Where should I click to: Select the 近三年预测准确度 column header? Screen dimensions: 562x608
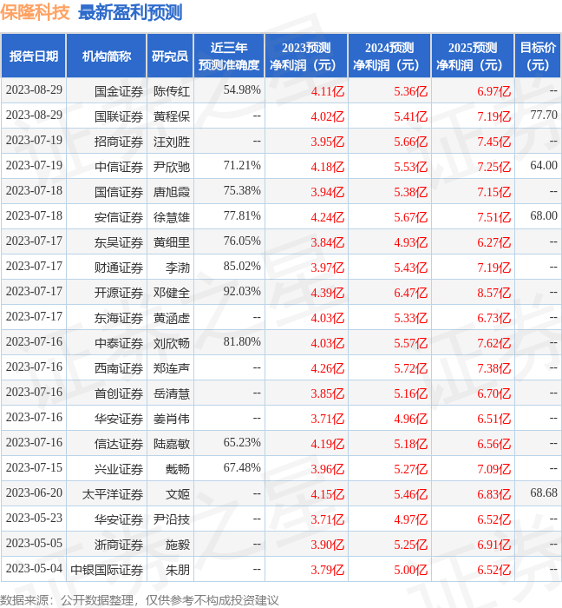(x=229, y=56)
